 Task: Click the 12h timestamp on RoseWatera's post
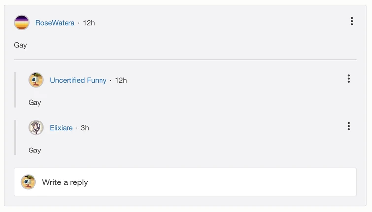pyautogui.click(x=89, y=23)
